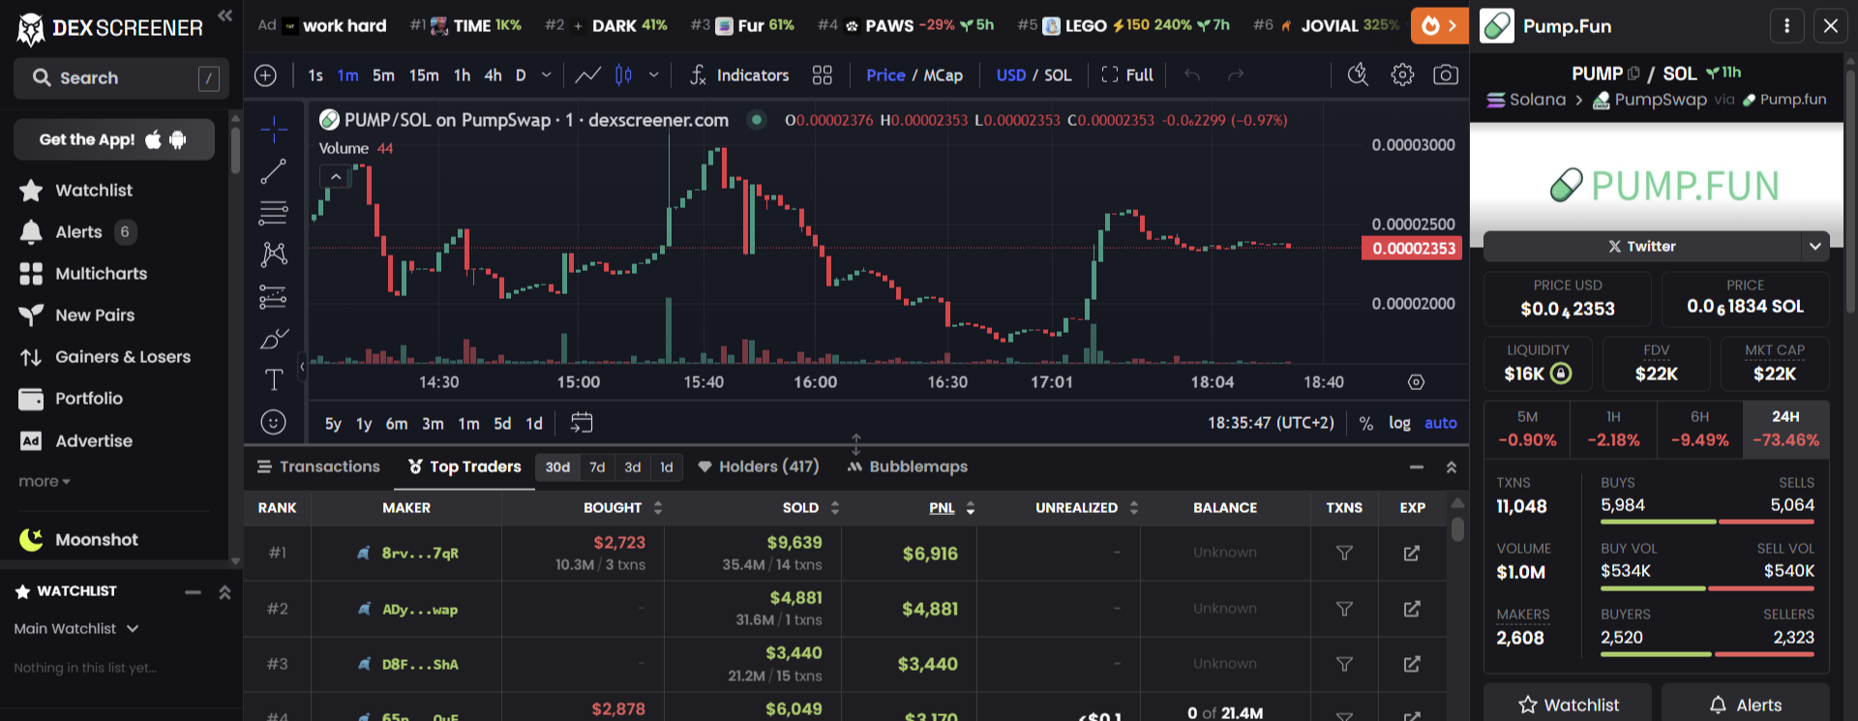Image resolution: width=1858 pixels, height=721 pixels.
Task: Reset chart scale using target icon
Action: [x=1416, y=382]
